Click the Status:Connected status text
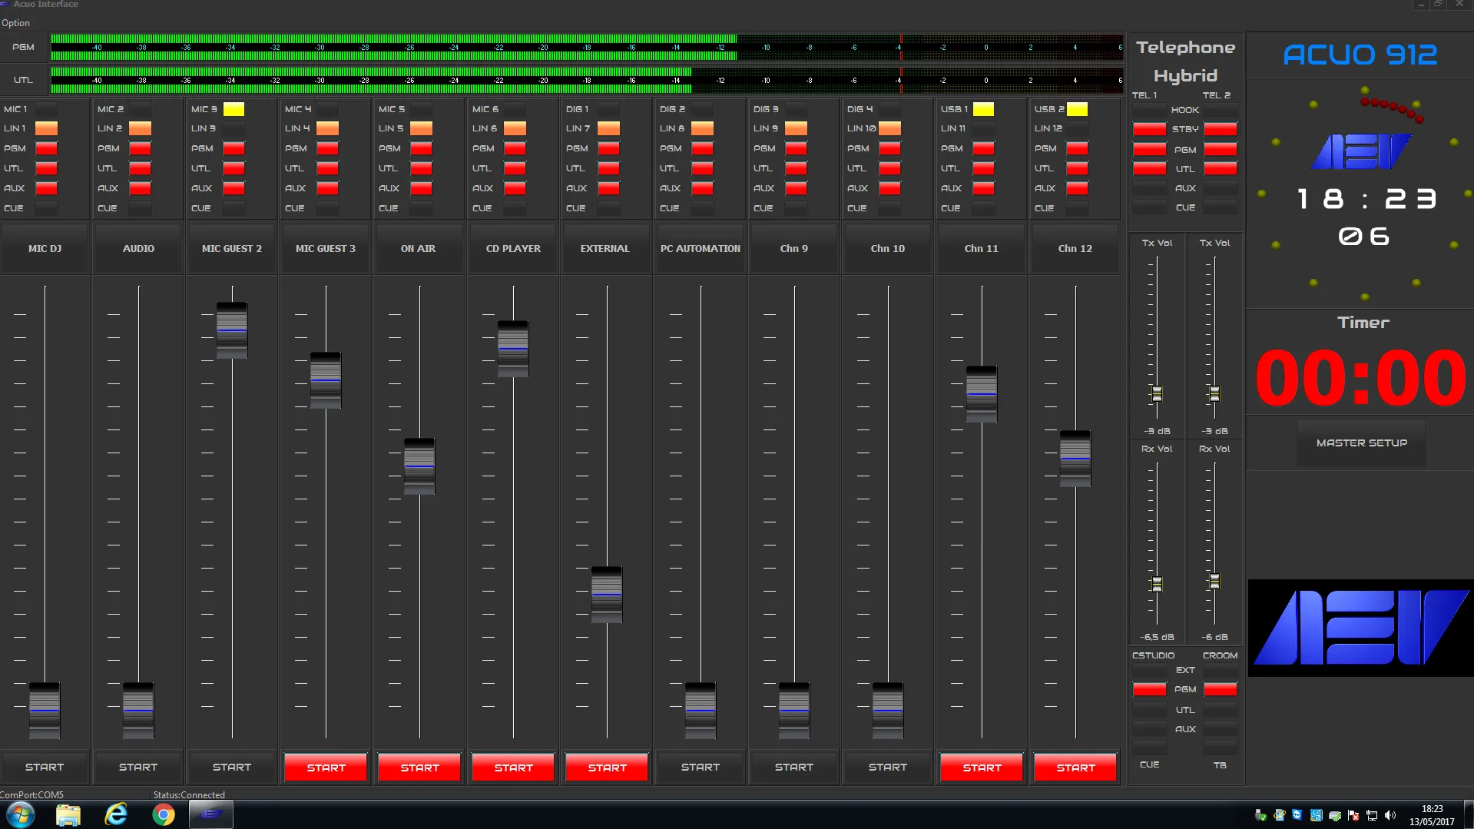This screenshot has height=829, width=1474. (189, 794)
